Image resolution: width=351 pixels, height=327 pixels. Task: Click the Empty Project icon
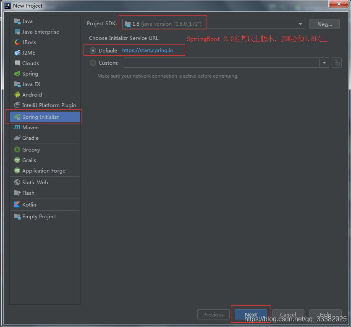tap(17, 217)
